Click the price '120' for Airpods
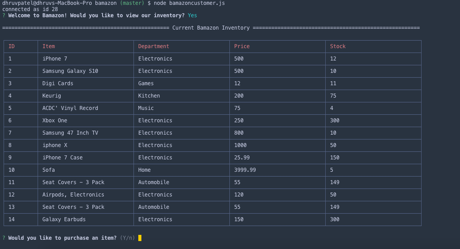The width and height of the screenshot is (460, 249). point(239,195)
